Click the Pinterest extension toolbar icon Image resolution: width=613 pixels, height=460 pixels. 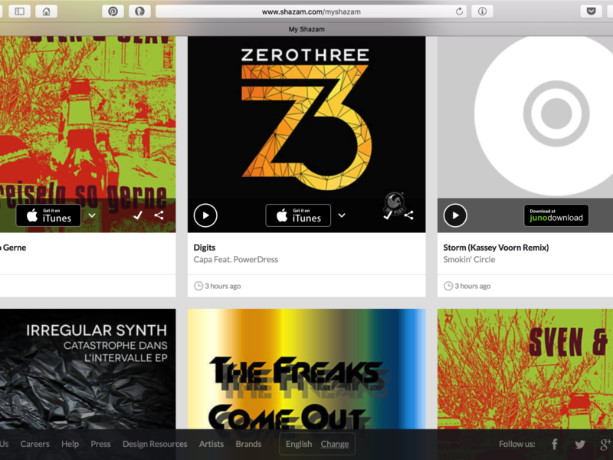(113, 11)
